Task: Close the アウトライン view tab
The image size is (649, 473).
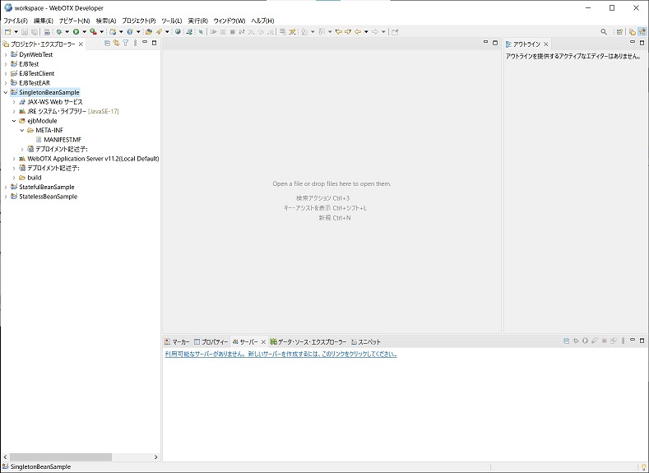Action: [547, 44]
